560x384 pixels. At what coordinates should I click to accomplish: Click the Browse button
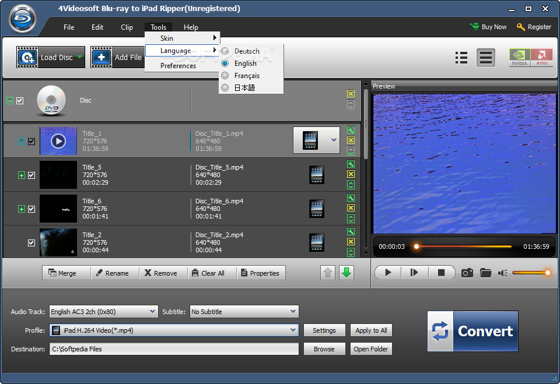pos(324,349)
